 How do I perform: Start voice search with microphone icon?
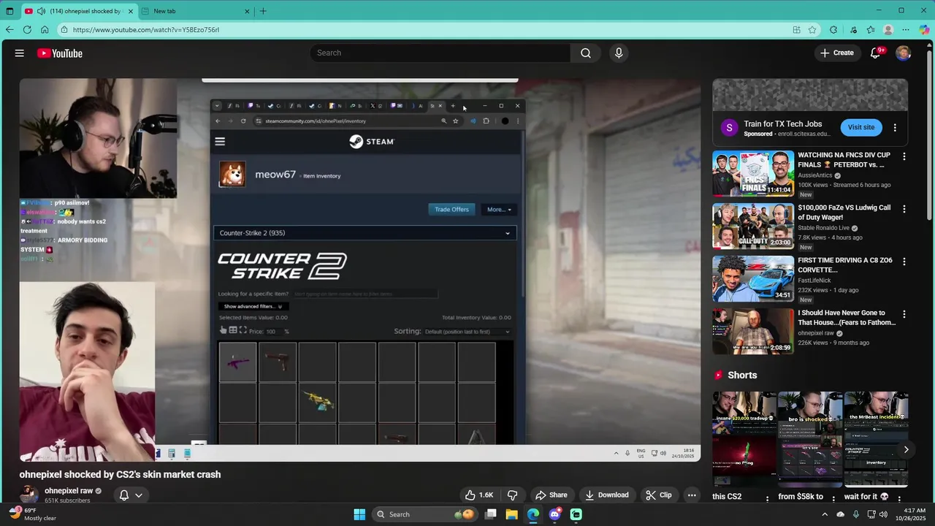pos(619,53)
